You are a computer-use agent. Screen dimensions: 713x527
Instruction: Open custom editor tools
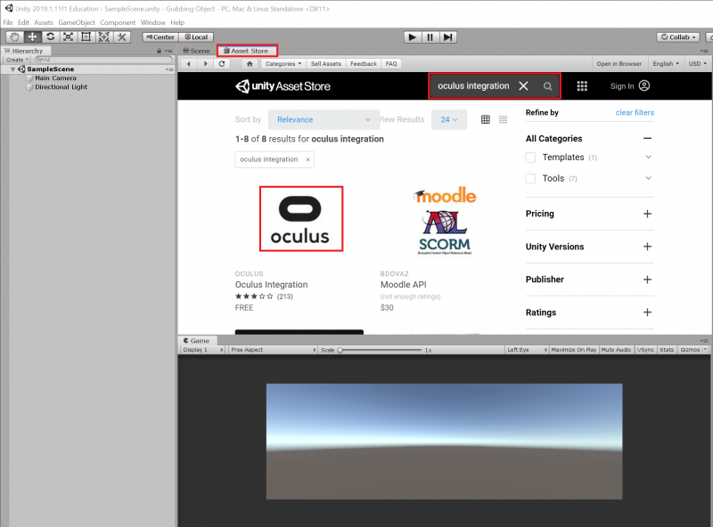click(x=121, y=37)
